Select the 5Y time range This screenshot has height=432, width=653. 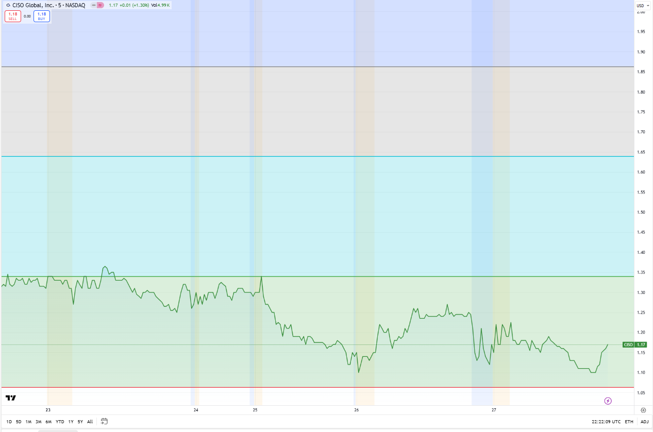coord(80,422)
